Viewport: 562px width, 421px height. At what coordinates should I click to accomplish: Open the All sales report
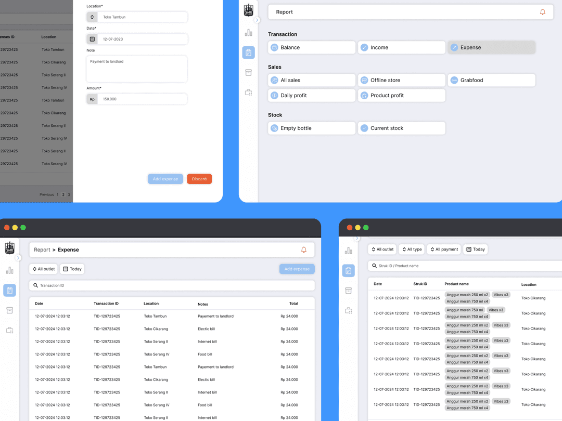click(x=312, y=80)
